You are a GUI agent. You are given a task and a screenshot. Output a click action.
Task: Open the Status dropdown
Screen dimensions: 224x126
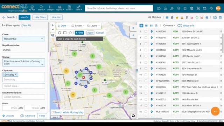[x=23, y=62]
